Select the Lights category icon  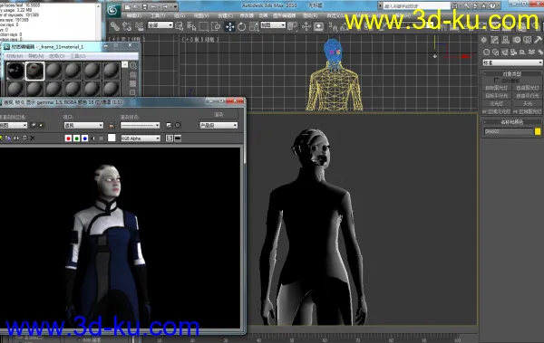tap(504, 52)
